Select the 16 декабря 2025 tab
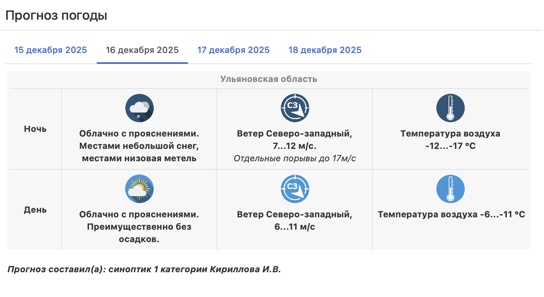544x297 pixels. [x=142, y=50]
